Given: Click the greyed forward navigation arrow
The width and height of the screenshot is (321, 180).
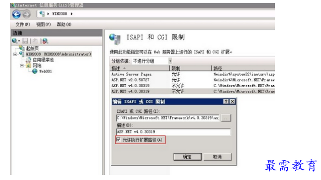Looking at the screenshot, I should coord(26,14).
